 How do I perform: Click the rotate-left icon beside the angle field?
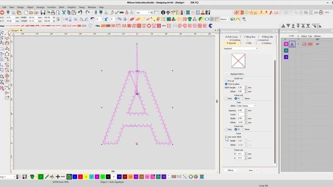coord(92,19)
